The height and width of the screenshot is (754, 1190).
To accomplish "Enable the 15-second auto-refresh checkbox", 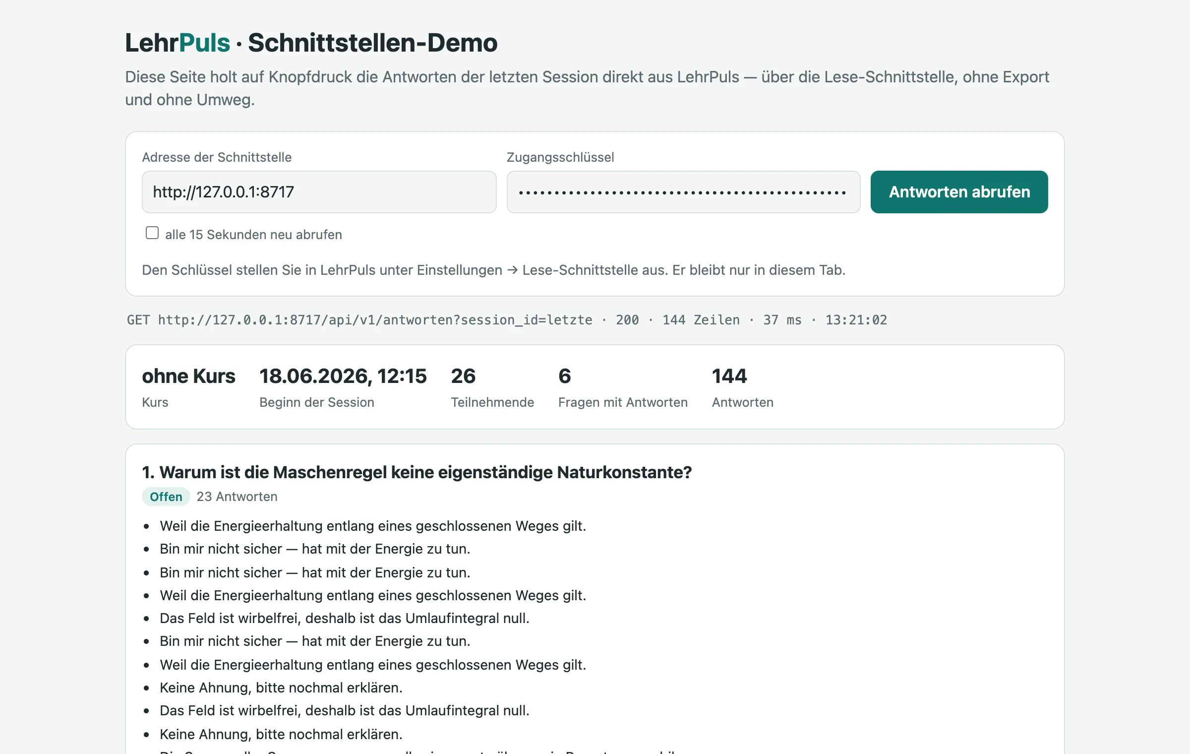I will (x=152, y=233).
